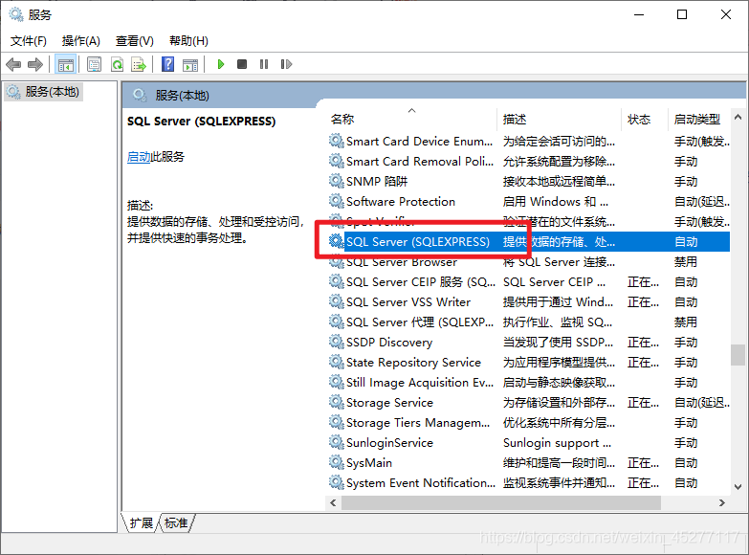Click the gear icon of SQL Server VSS Writer

coord(337,301)
